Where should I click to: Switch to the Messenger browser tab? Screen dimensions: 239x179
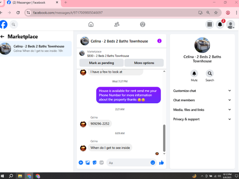(33, 3)
